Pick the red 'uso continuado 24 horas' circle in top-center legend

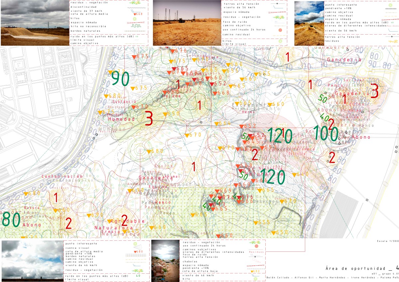point(280,30)
